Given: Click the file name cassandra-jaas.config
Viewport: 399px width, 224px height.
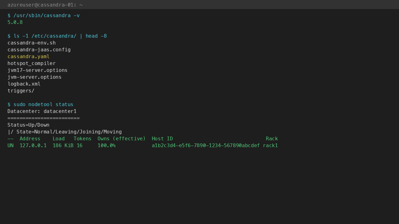Looking at the screenshot, I should [x=39, y=50].
